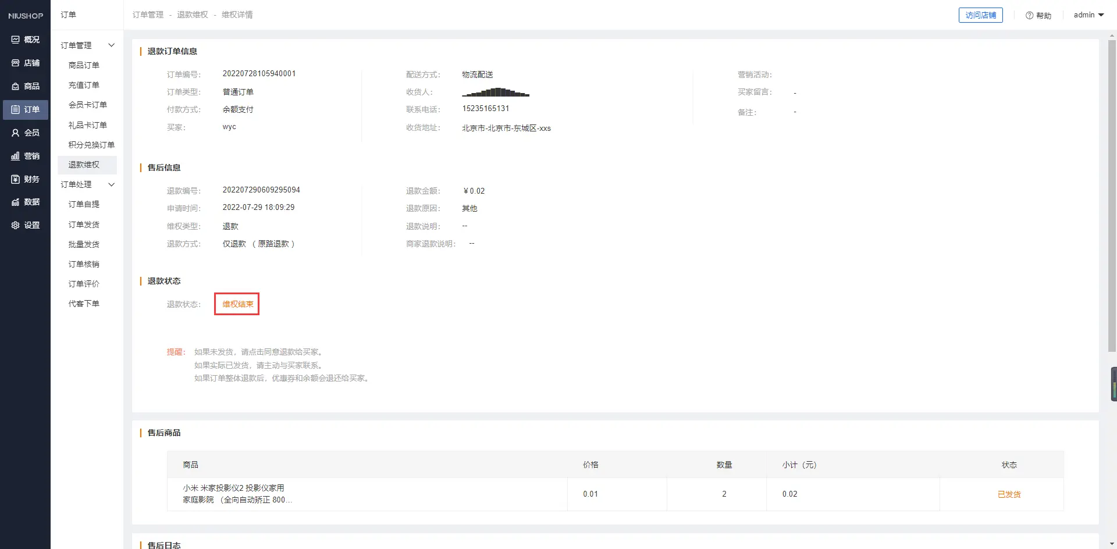Viewport: 1117px width, 549px height.
Task: Click the 订单管理 breadcrumb link
Action: click(148, 15)
